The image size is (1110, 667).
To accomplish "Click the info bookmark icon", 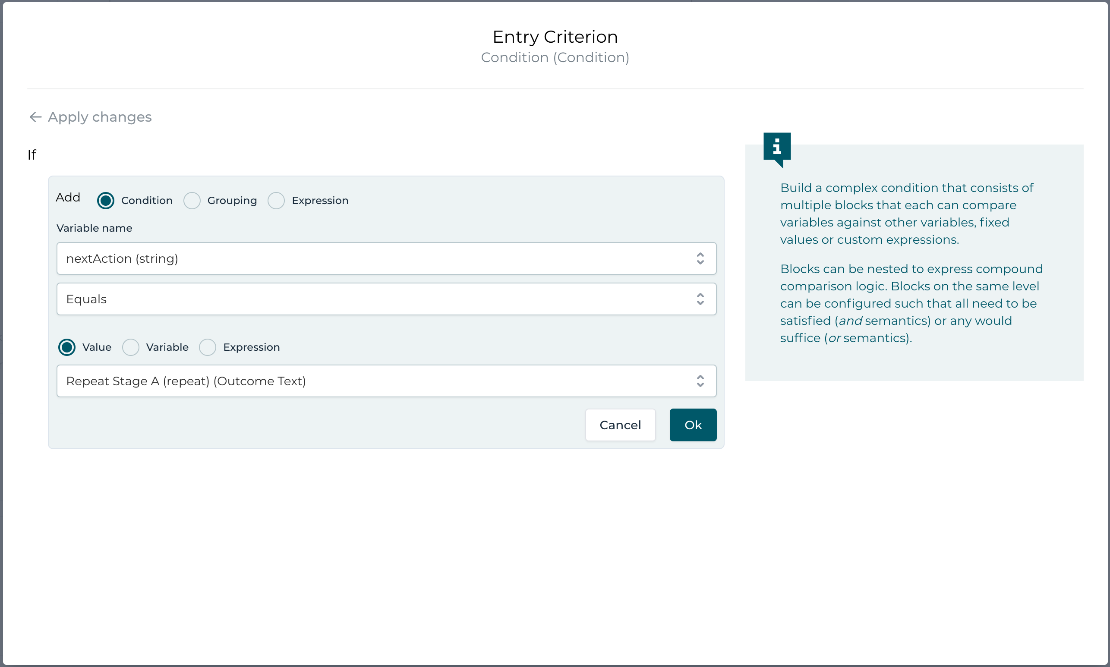I will click(x=776, y=148).
